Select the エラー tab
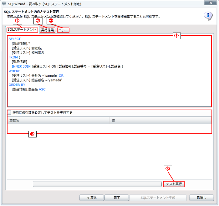The height and width of the screenshot is (206, 219). tap(63, 30)
